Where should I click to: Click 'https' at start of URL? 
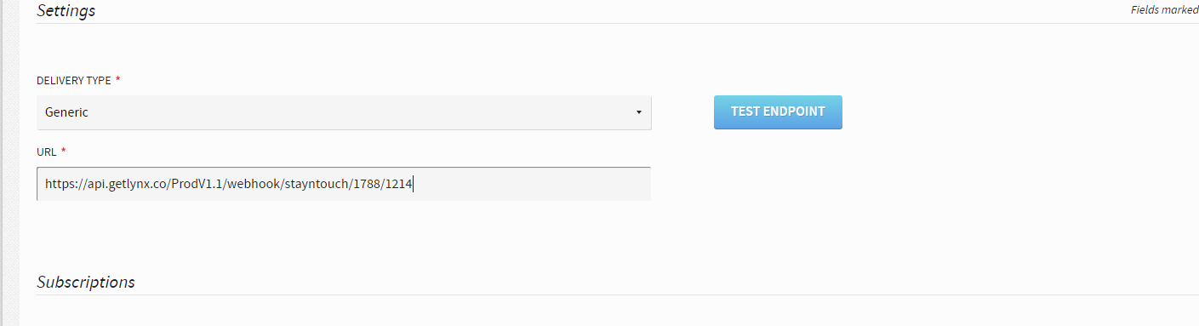coord(59,184)
